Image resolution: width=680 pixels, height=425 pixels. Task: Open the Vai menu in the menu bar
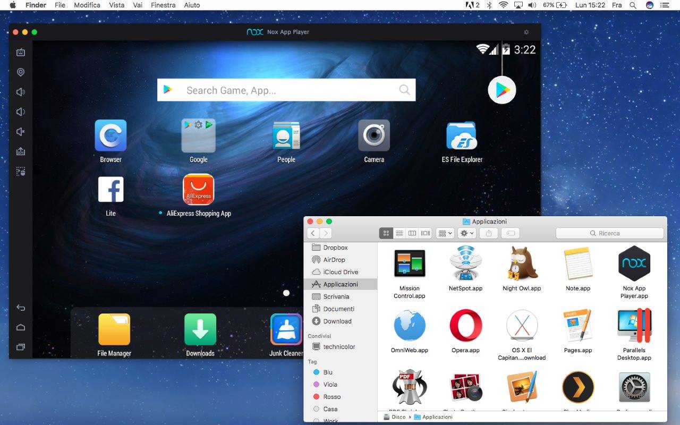[x=138, y=5]
